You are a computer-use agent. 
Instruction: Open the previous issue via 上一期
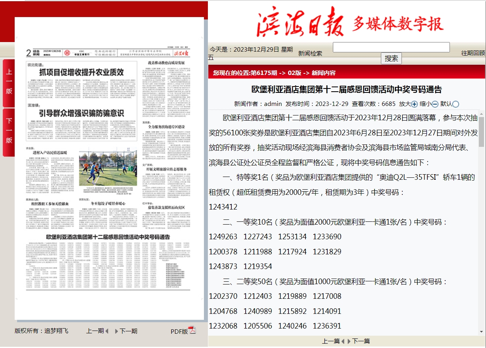(95, 331)
